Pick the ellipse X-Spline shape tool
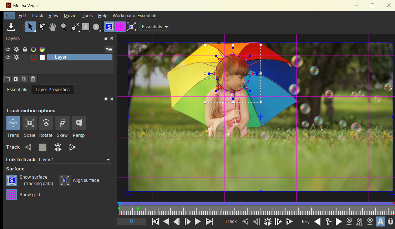 click(x=96, y=27)
